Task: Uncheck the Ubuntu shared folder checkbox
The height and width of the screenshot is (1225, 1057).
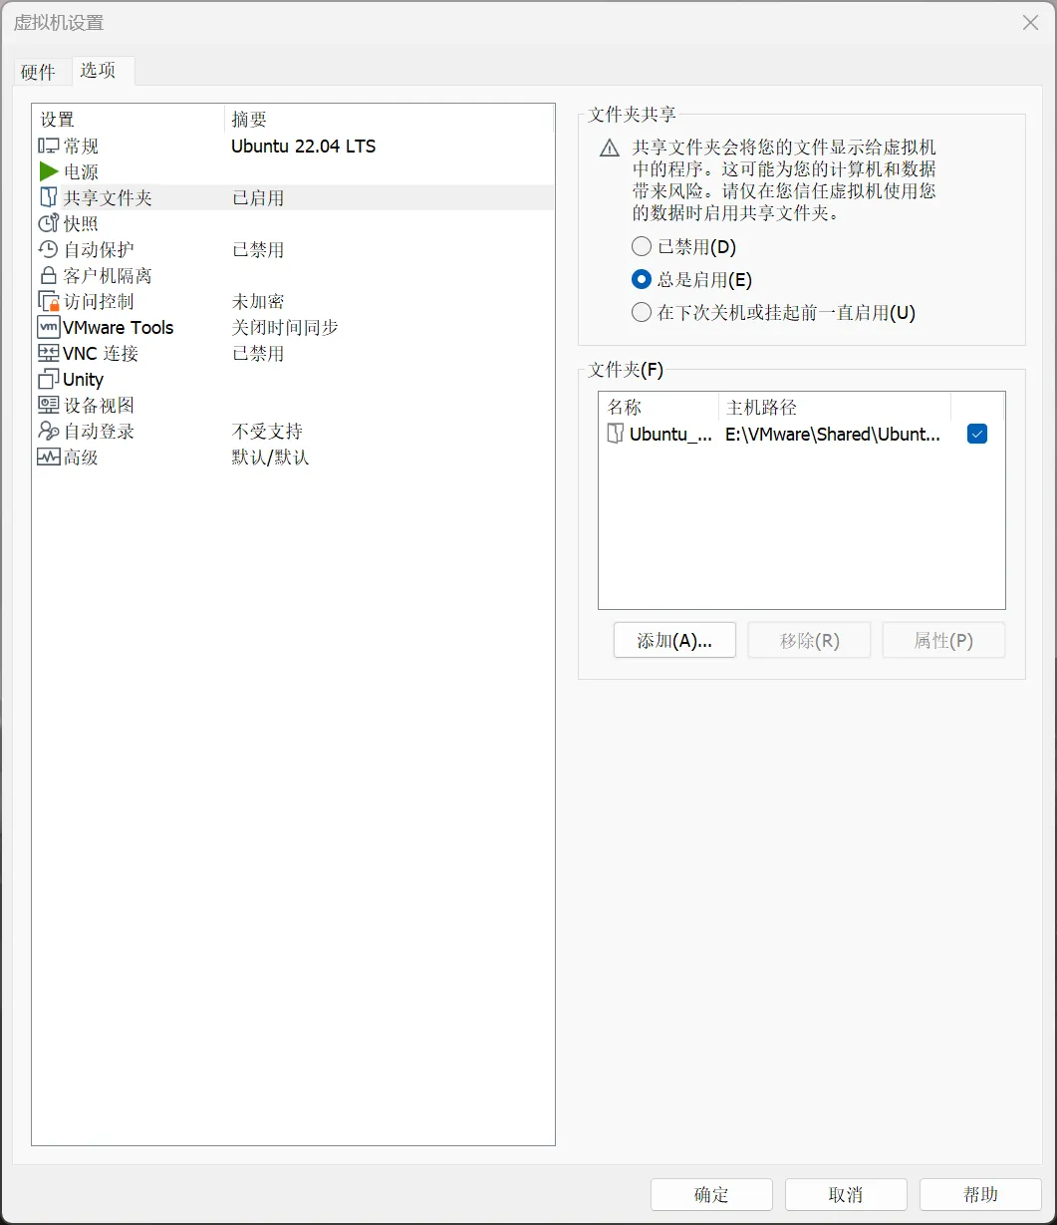Action: click(x=977, y=434)
